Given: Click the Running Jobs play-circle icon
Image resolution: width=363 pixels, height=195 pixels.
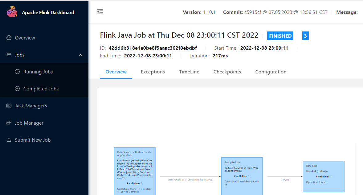Looking at the screenshot, I should (17, 72).
